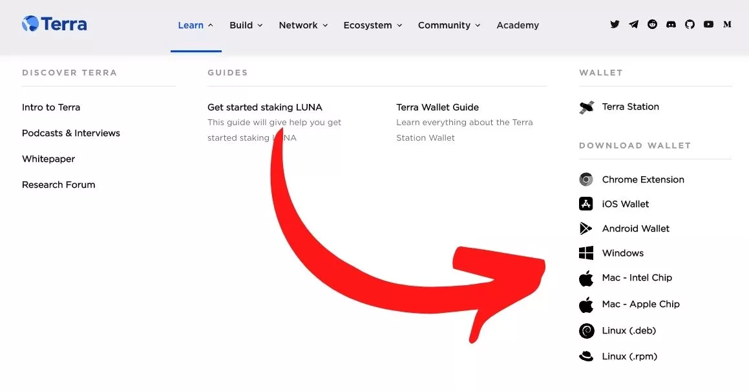Open the Whitepaper link
749x391 pixels.
[x=48, y=159]
